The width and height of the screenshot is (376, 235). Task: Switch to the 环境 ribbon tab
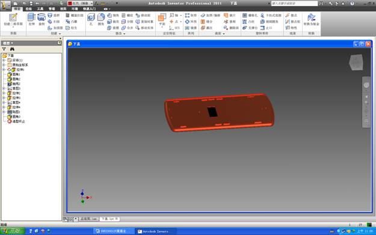(x=75, y=9)
